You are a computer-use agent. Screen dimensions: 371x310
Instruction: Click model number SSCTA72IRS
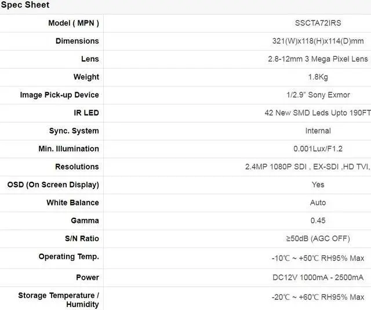point(318,23)
